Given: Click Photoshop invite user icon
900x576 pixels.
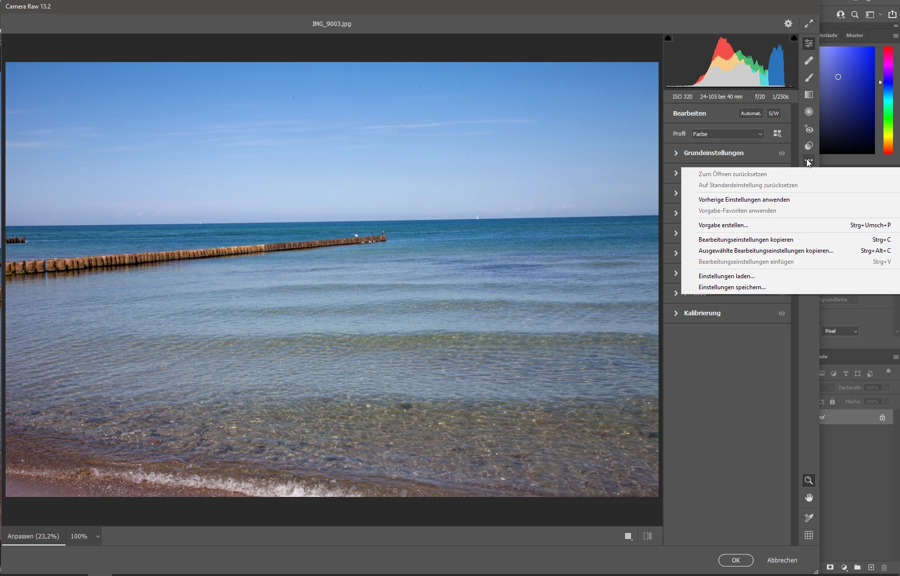Looking at the screenshot, I should point(840,15).
